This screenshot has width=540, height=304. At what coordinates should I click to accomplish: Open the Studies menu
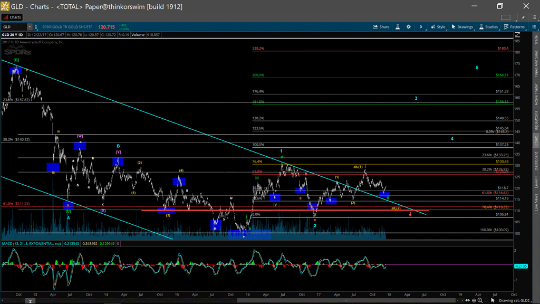pyautogui.click(x=488, y=27)
